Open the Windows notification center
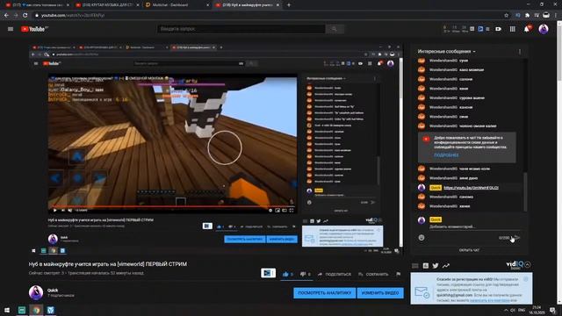Viewport: 562px width, 316px height. tap(553, 310)
